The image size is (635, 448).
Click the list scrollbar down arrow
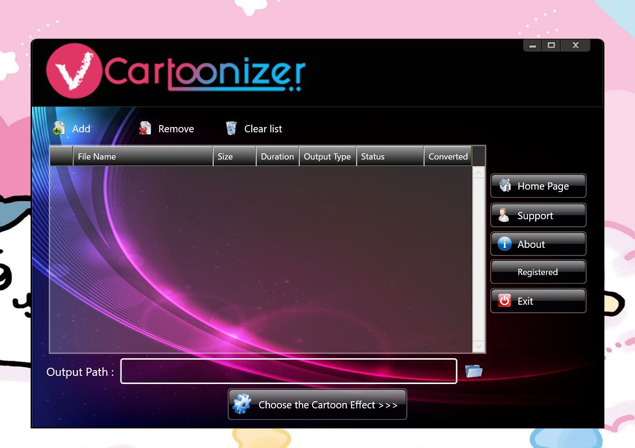click(x=479, y=346)
